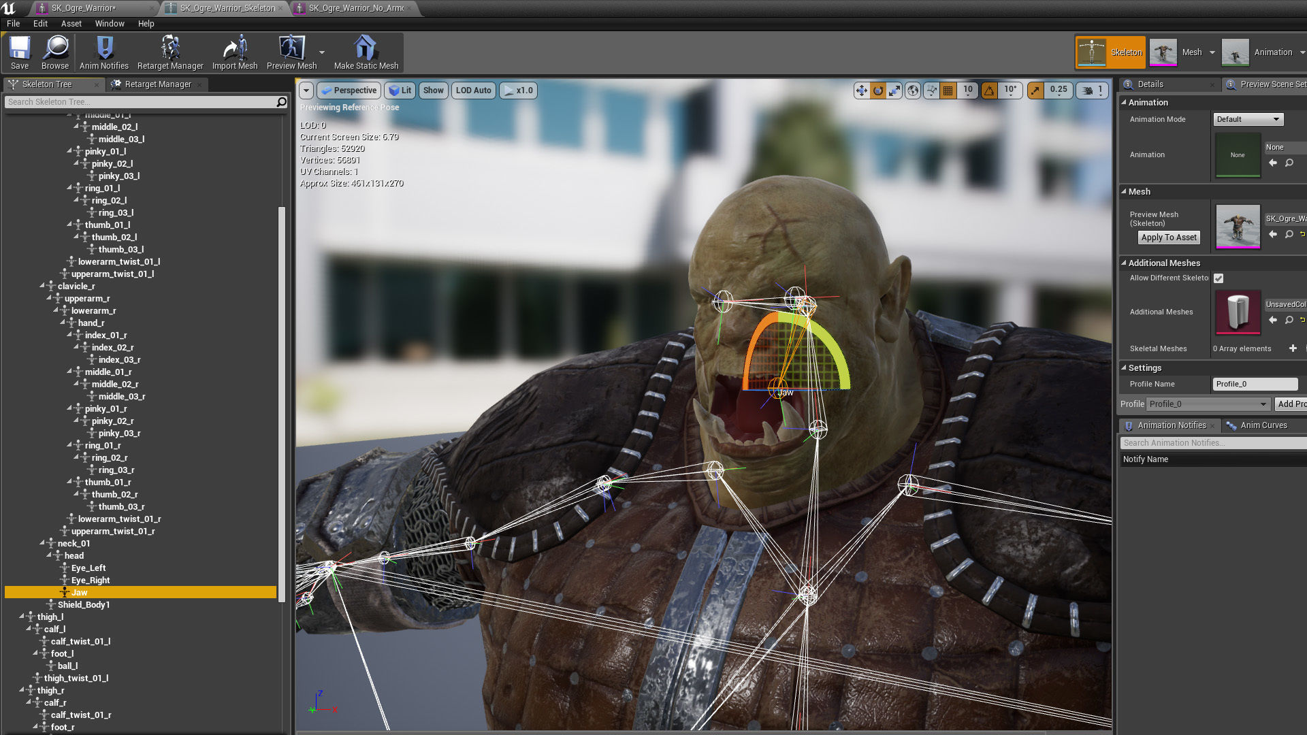The image size is (1307, 735).
Task: Add element to Skeletal Meshes array
Action: pos(1293,348)
